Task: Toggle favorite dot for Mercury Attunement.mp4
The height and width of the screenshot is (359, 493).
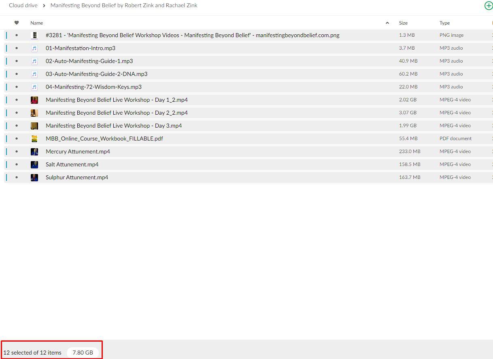Action: (17, 151)
